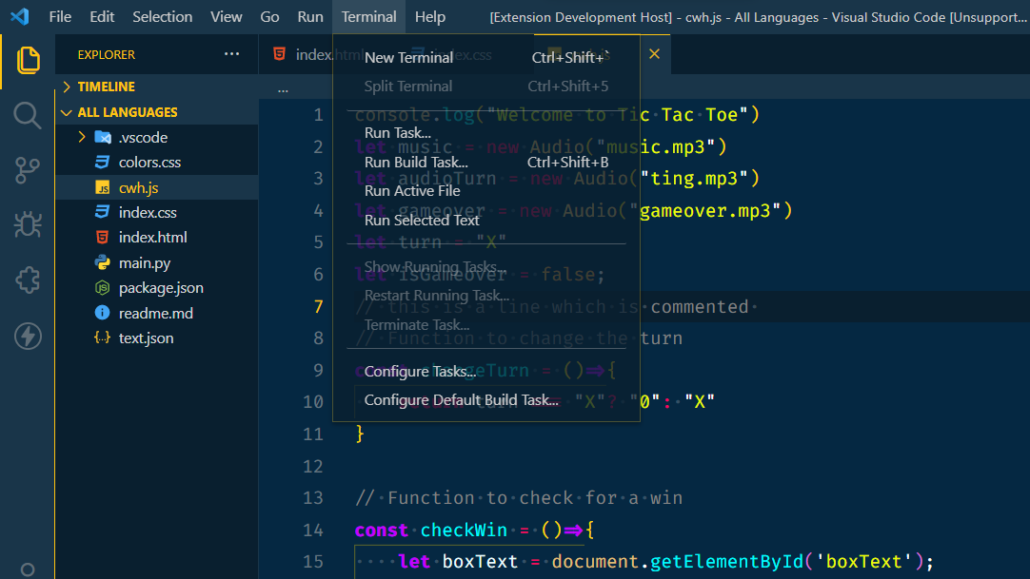Image resolution: width=1030 pixels, height=579 pixels.
Task: Select Terminate Task... entry
Action: [486, 324]
